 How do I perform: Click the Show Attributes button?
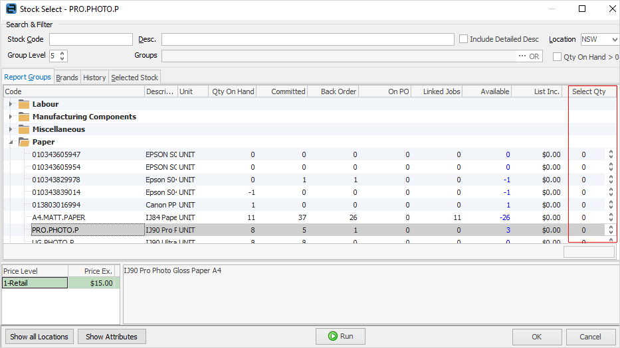click(x=112, y=337)
